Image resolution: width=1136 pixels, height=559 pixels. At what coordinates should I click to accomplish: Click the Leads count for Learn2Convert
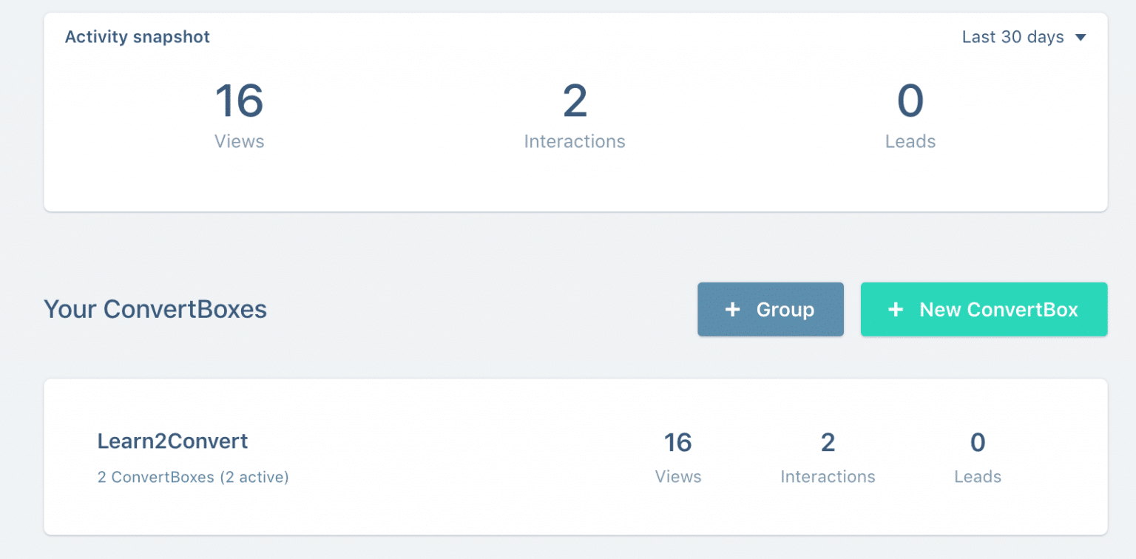(x=978, y=441)
